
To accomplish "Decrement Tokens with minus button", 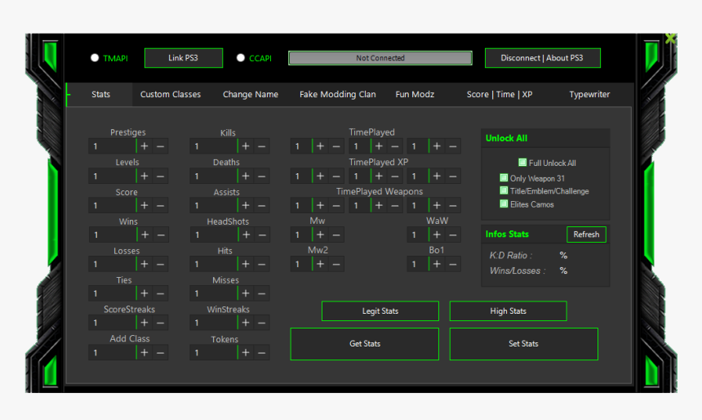I will (x=261, y=353).
